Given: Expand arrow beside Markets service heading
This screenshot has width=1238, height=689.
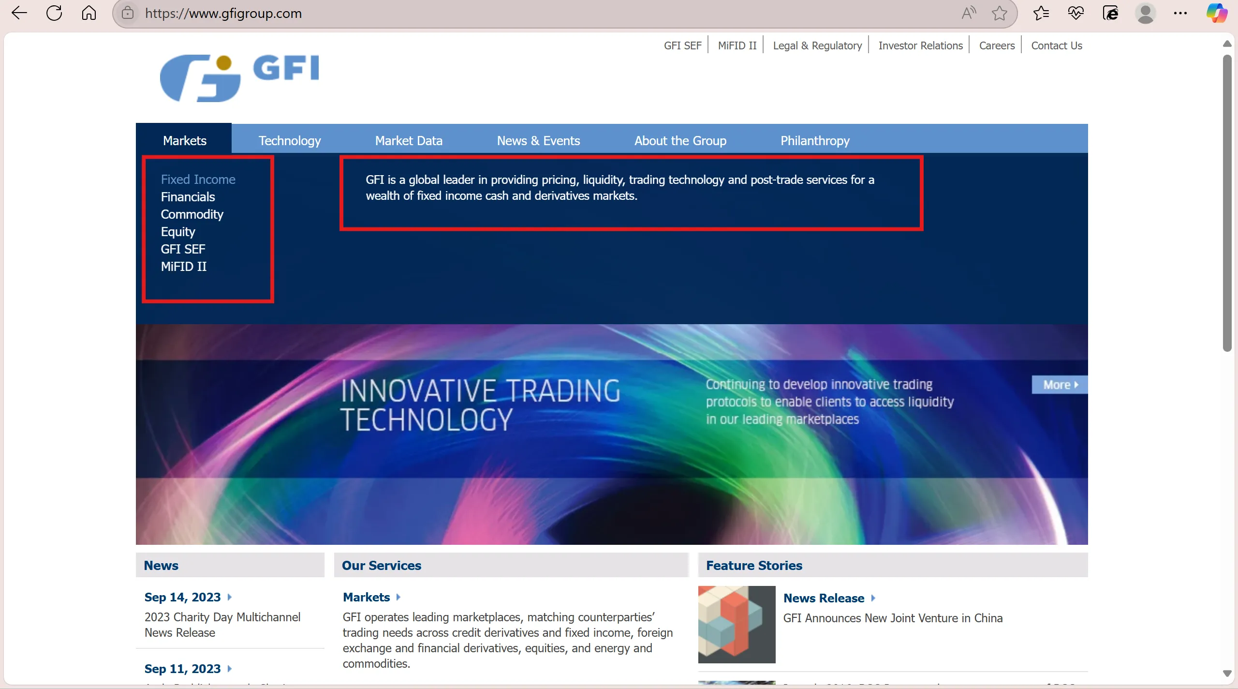Looking at the screenshot, I should pyautogui.click(x=398, y=597).
